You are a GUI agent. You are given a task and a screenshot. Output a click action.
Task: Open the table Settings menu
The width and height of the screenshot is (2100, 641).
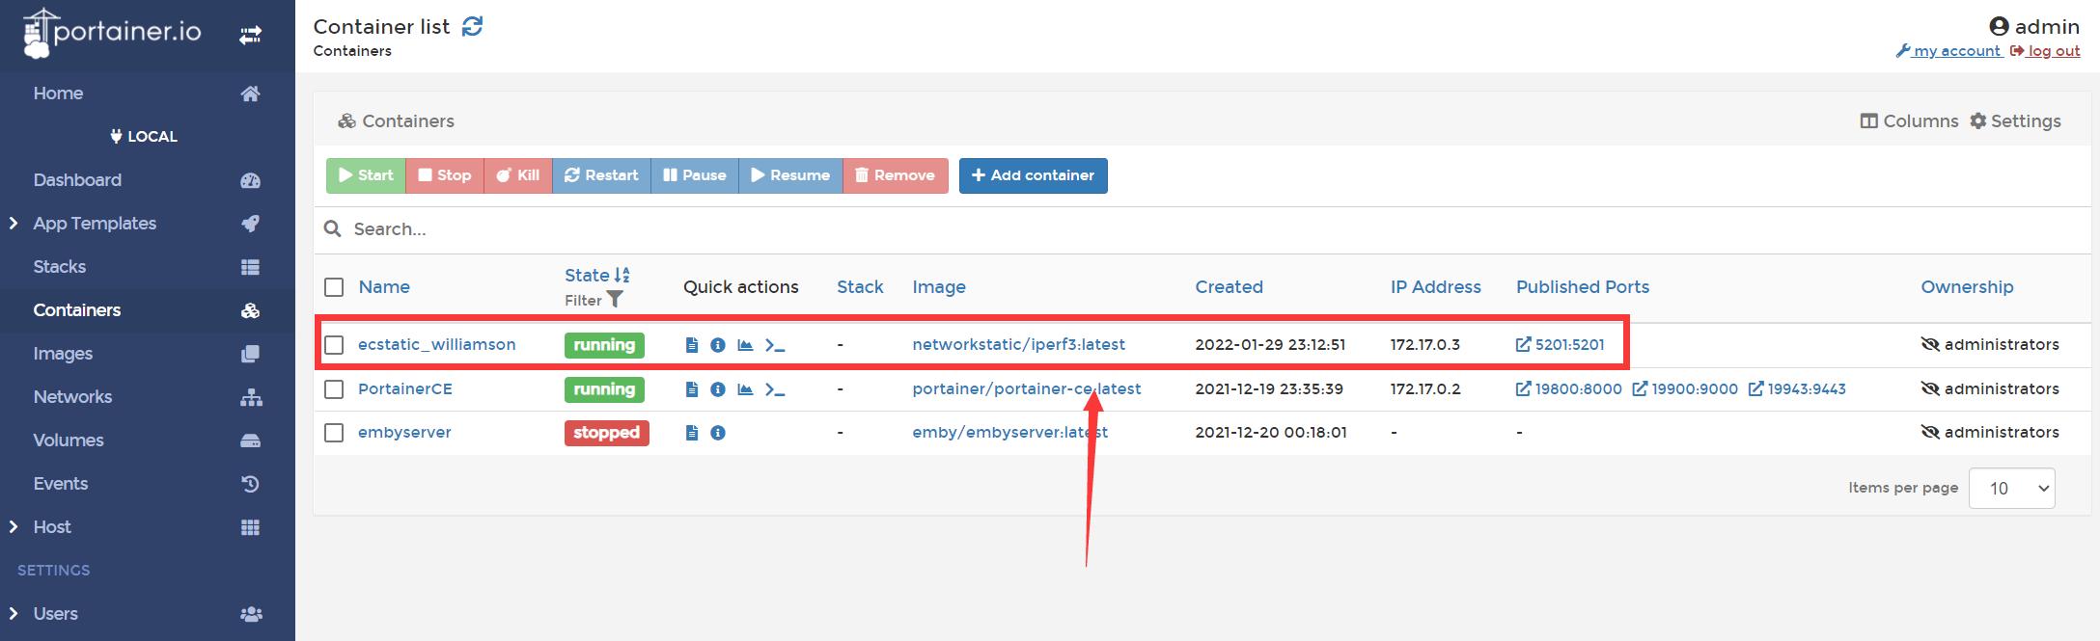tap(2015, 121)
